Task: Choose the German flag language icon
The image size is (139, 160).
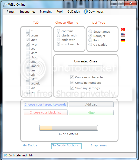Action: (x=123, y=40)
